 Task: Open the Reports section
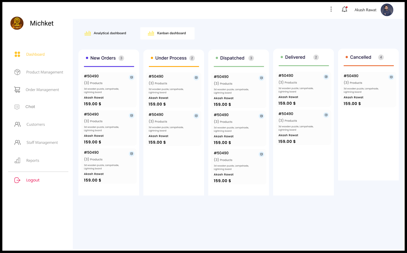click(x=33, y=161)
